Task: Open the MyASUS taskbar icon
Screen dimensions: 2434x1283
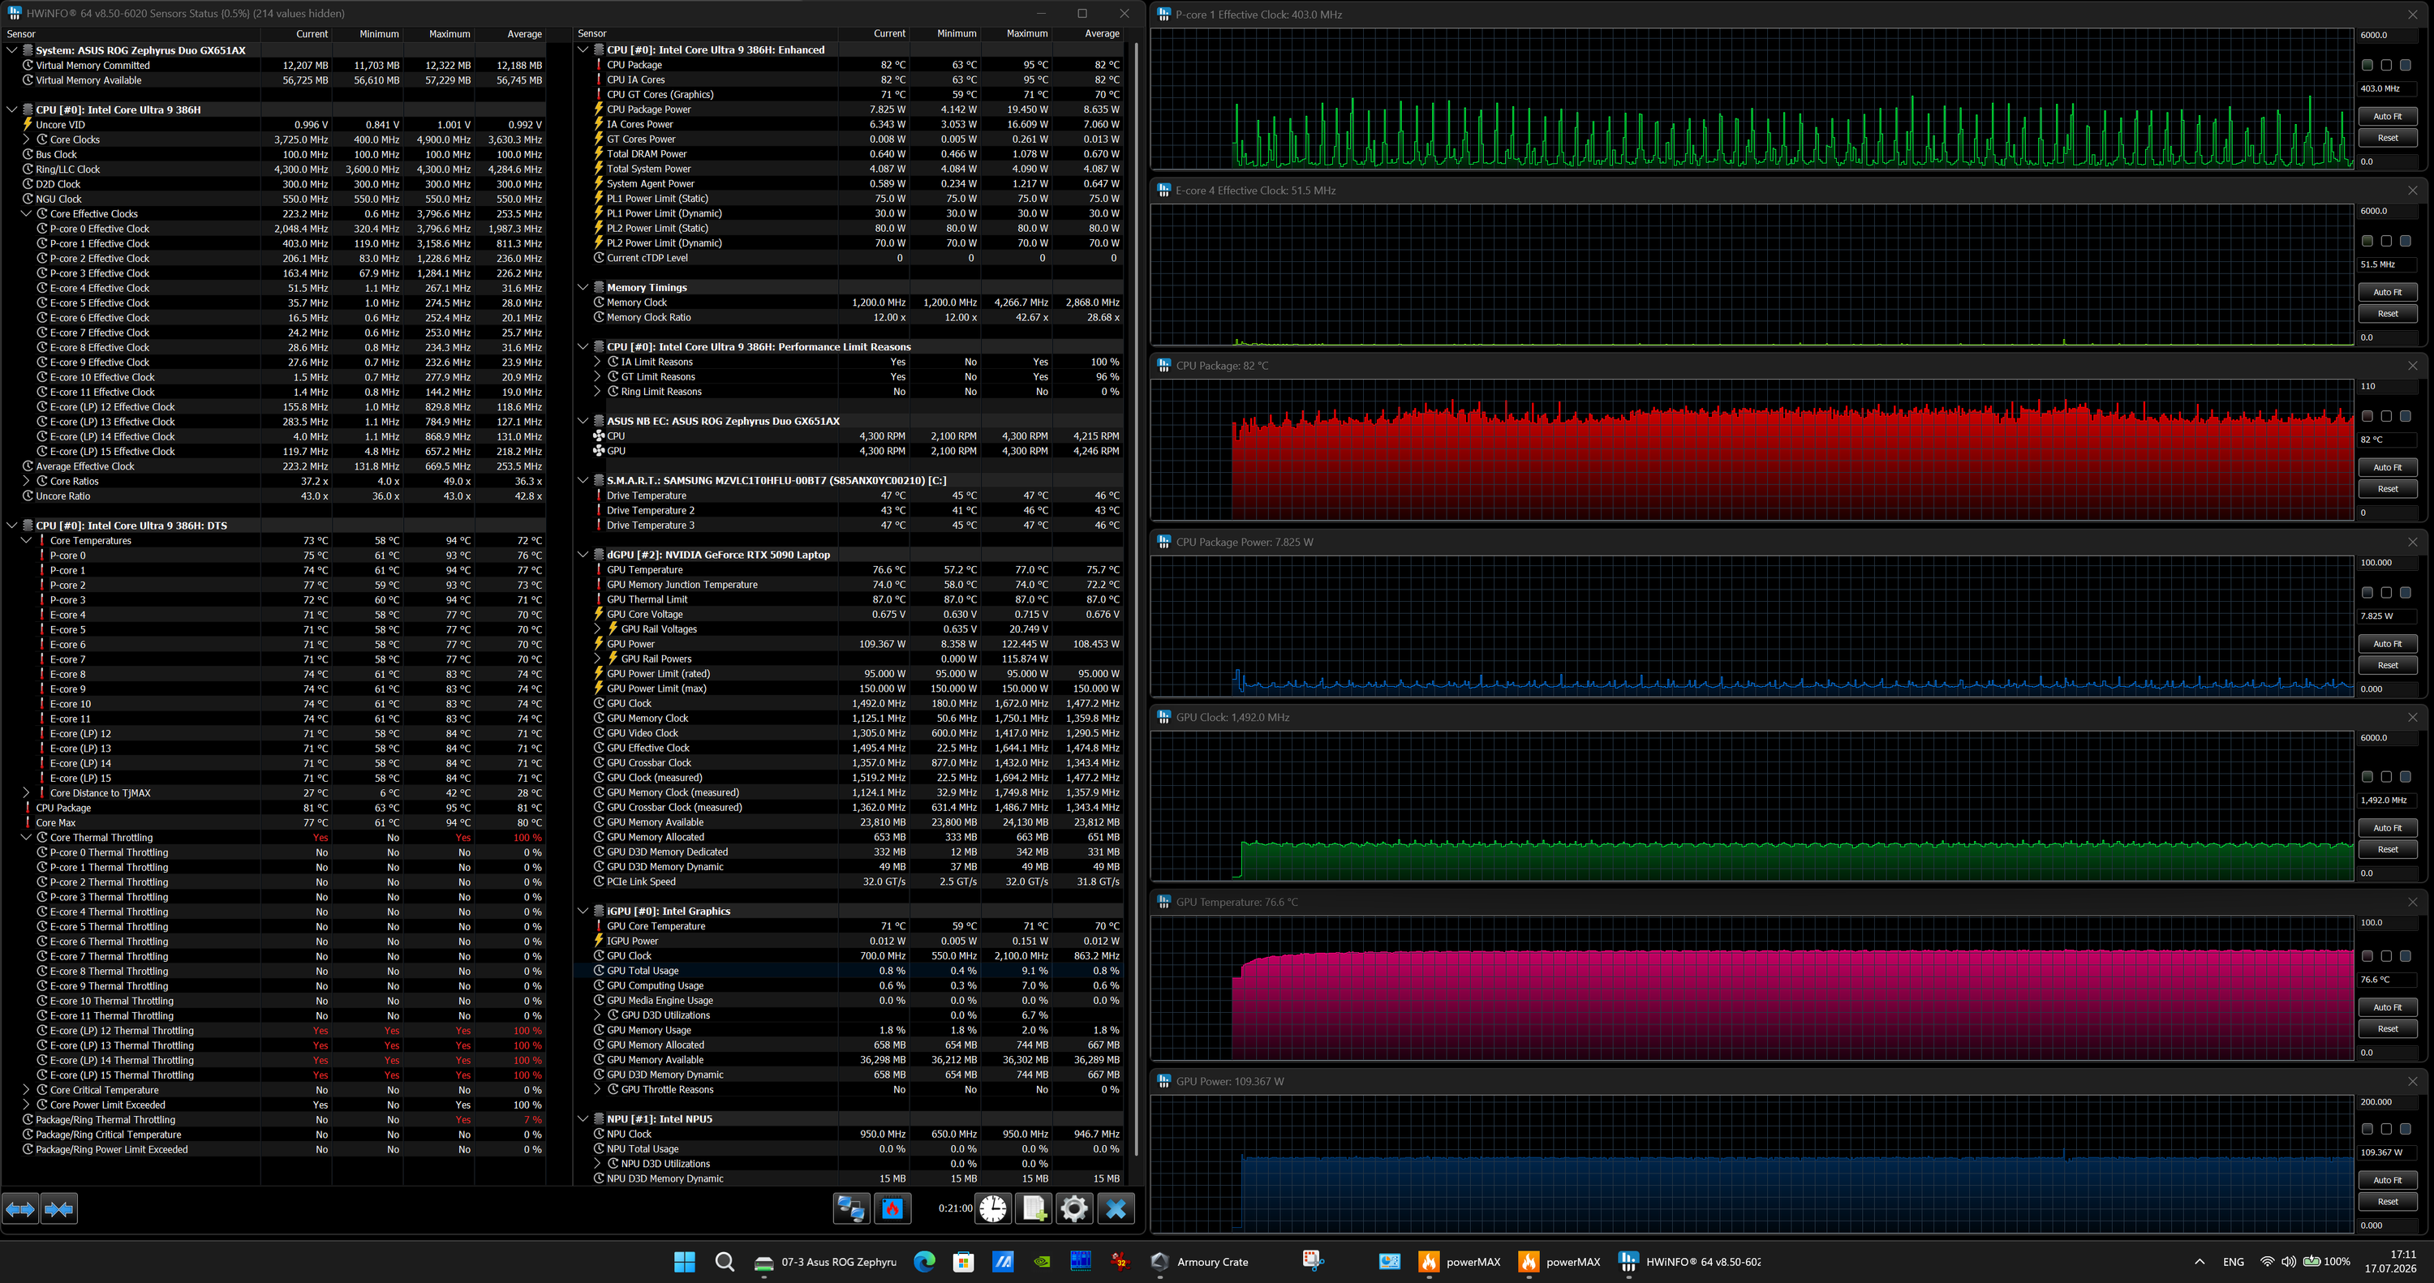Action: (1003, 1261)
